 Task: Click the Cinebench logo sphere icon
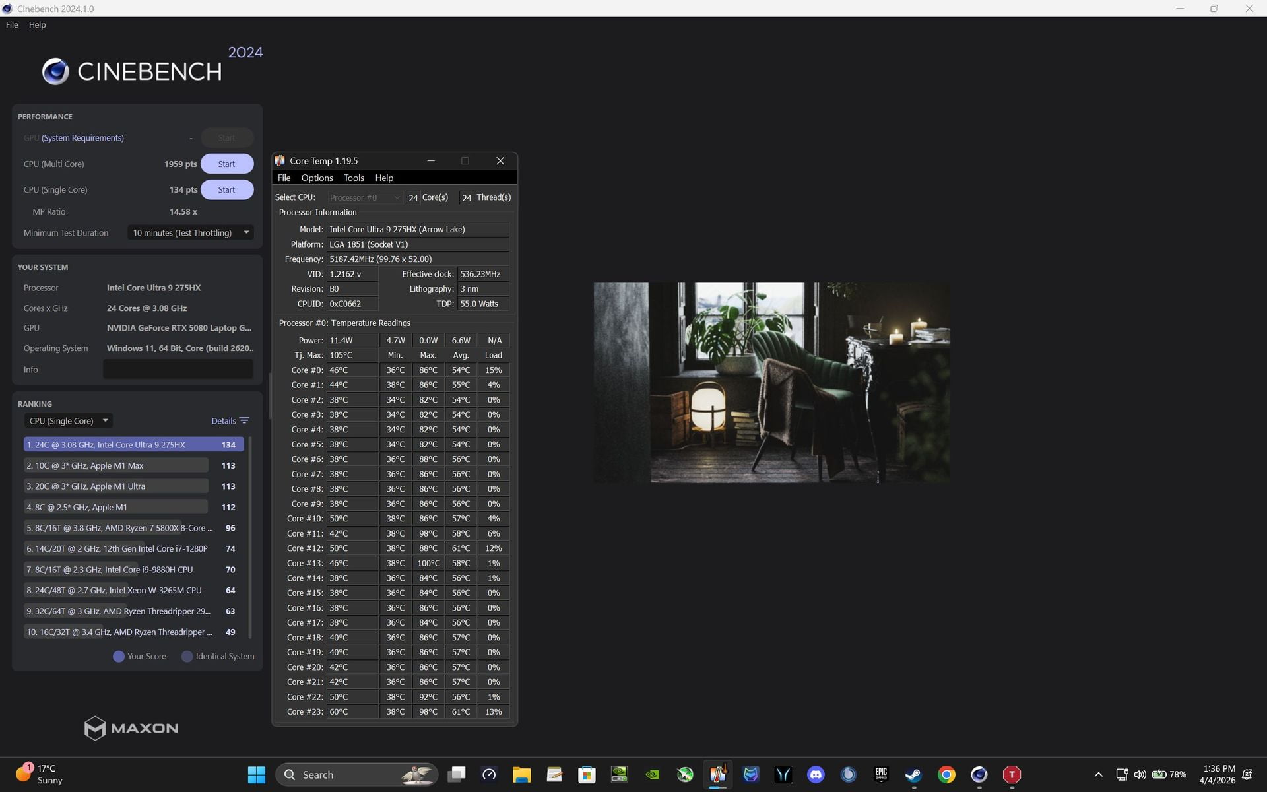click(55, 71)
